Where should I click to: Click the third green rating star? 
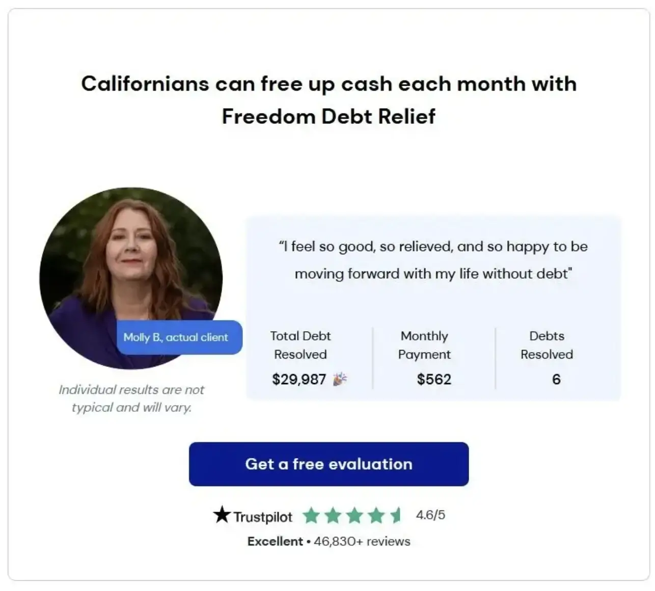(x=354, y=516)
